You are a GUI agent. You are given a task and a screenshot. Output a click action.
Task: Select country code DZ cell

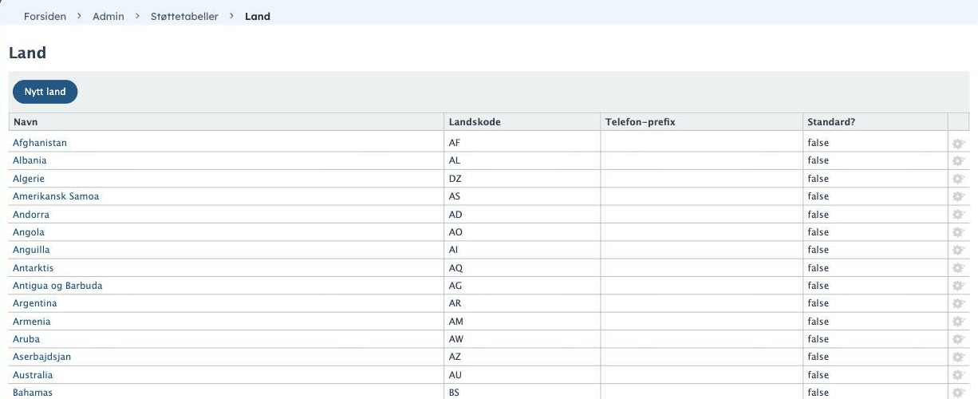coord(523,179)
